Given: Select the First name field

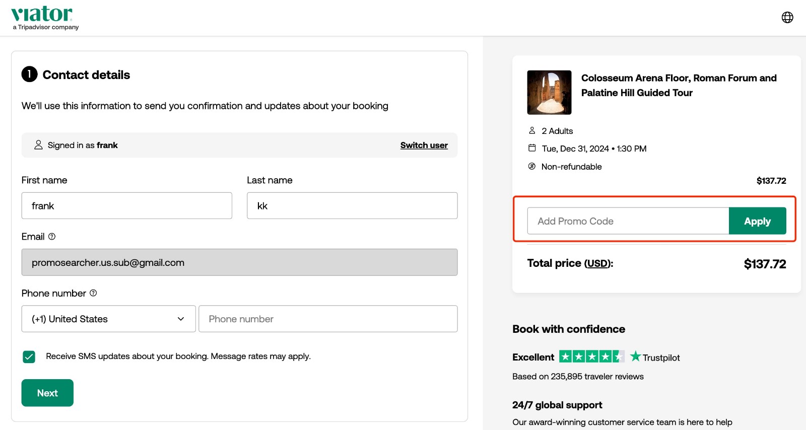Looking at the screenshot, I should (126, 205).
